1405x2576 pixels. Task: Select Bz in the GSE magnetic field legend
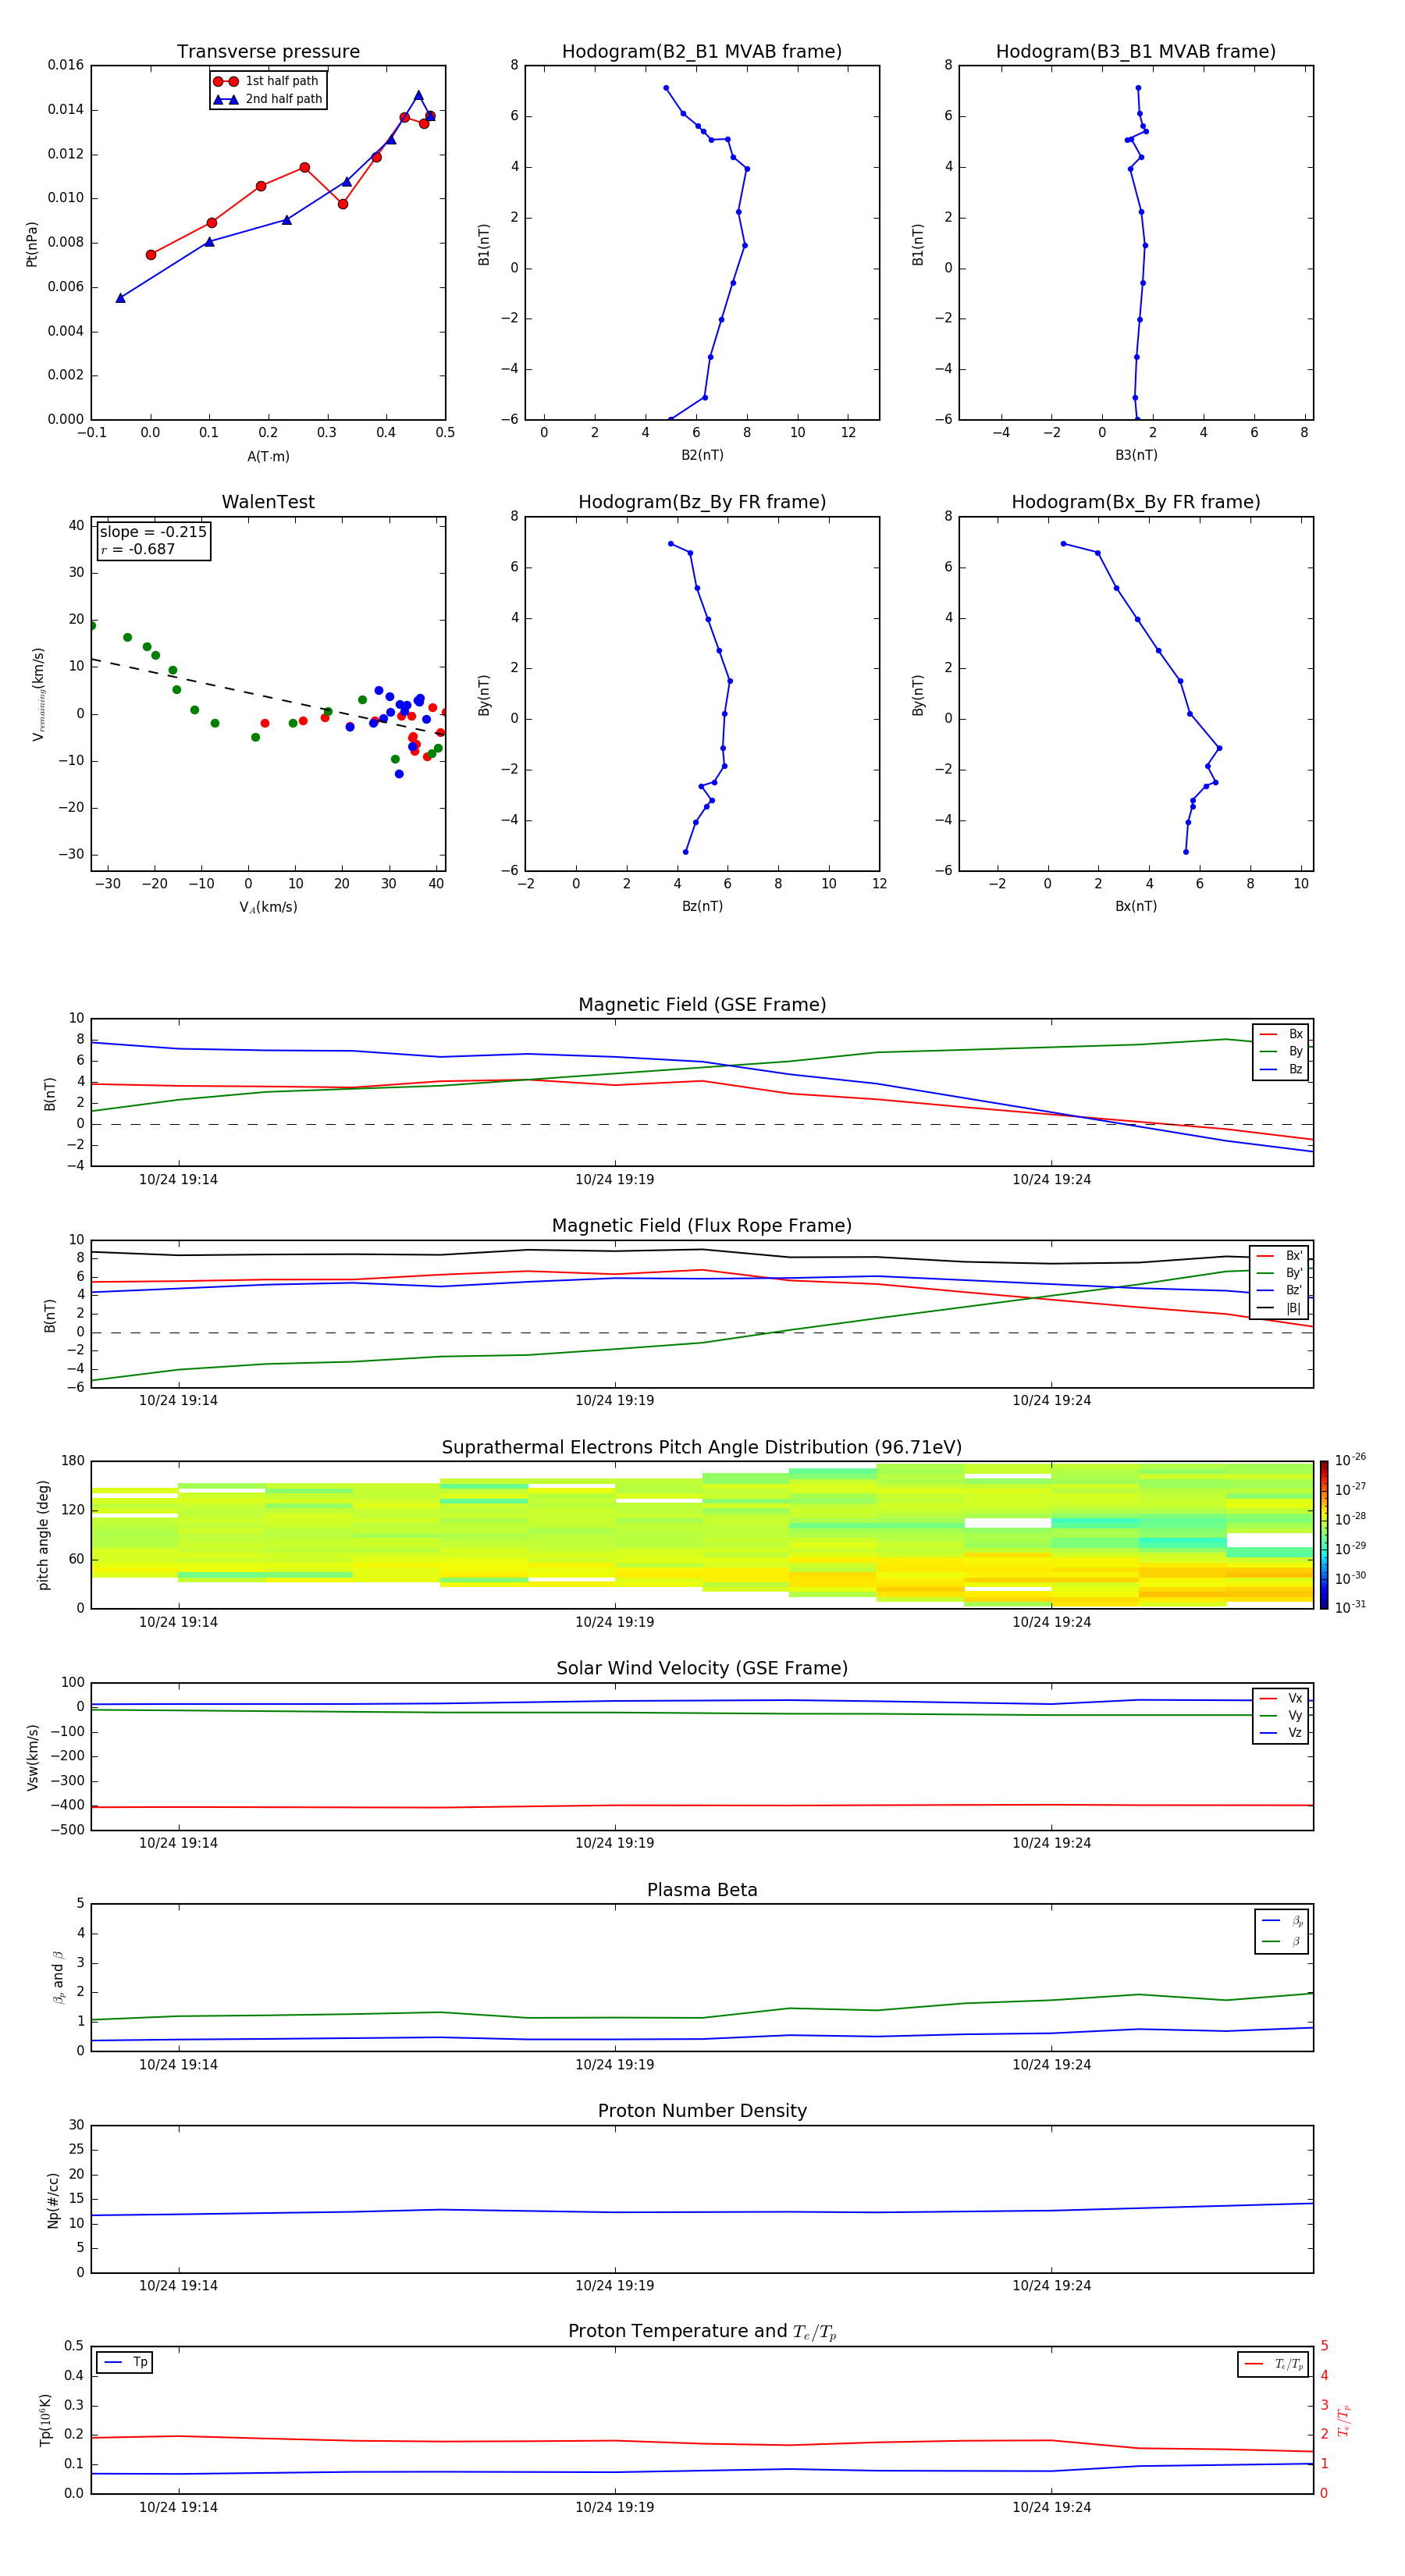click(x=1281, y=1069)
